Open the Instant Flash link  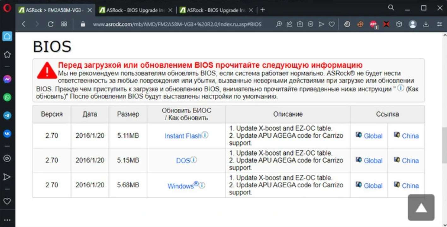tap(183, 136)
